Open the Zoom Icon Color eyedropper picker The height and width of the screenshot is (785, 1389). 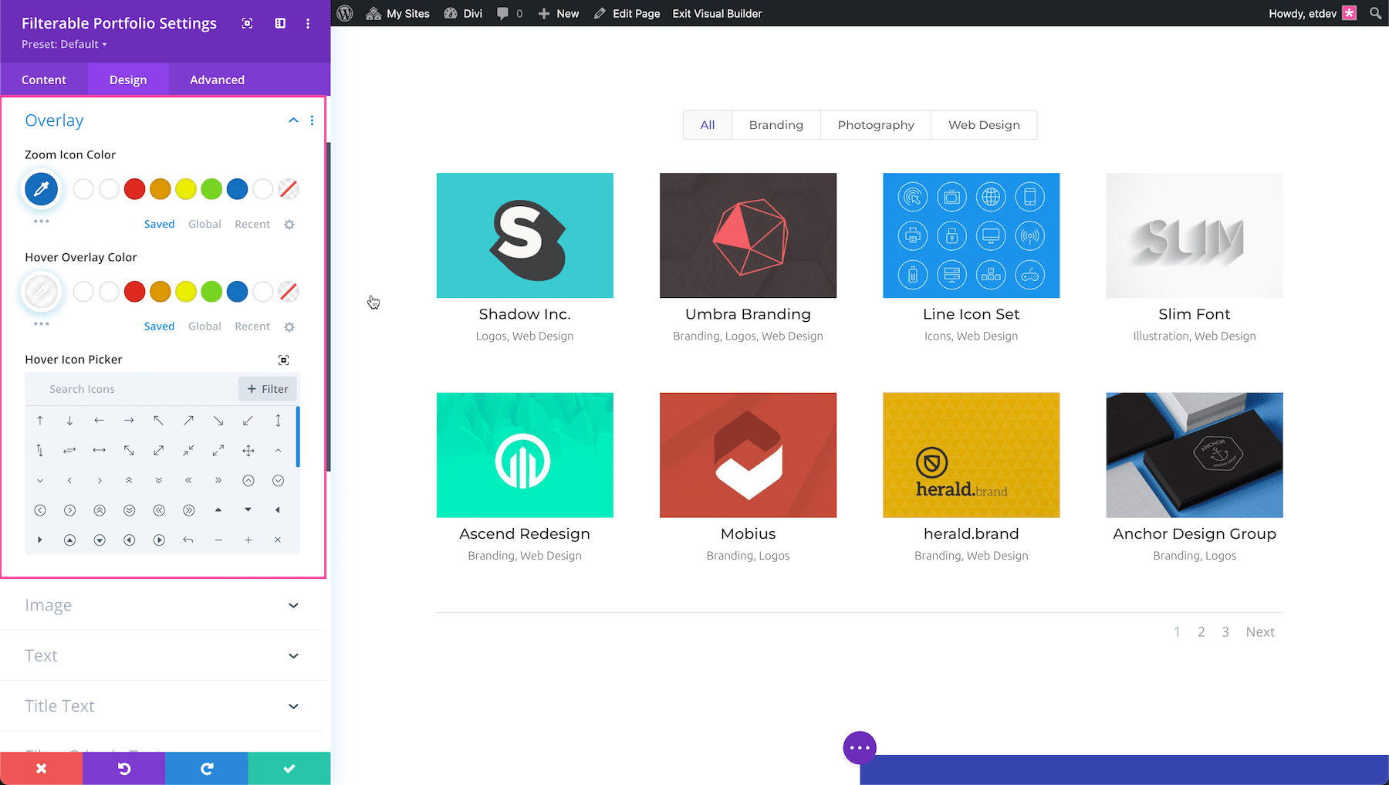coord(41,189)
